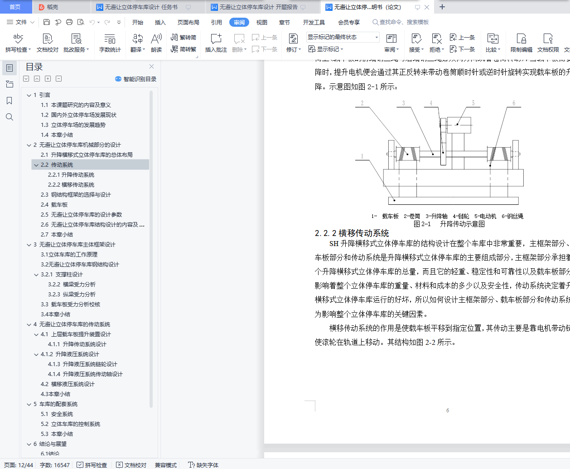Jump to '2.2.1 升降传动系统' heading
570x469 pixels.
pyautogui.click(x=71, y=175)
